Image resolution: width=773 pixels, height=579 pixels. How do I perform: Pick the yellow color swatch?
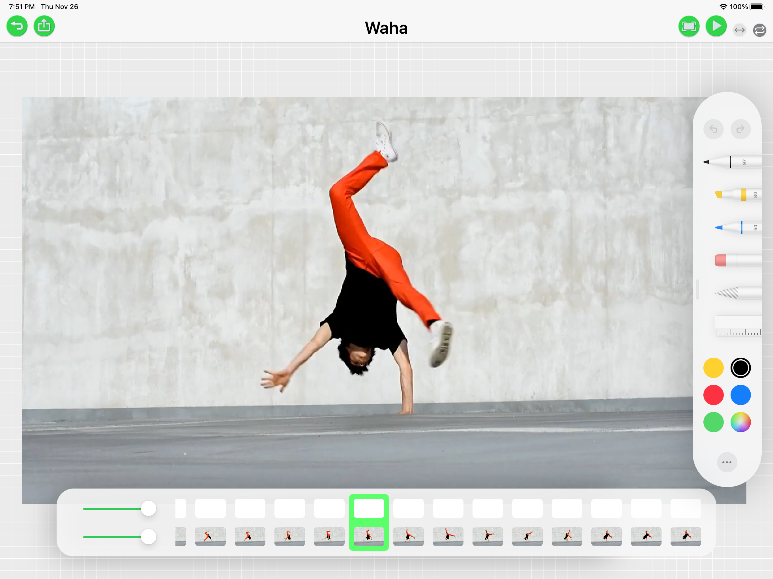coord(713,368)
